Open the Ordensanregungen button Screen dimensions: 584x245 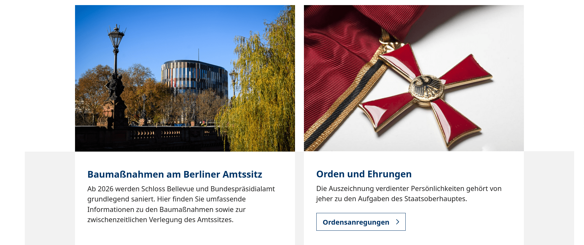[x=361, y=222]
